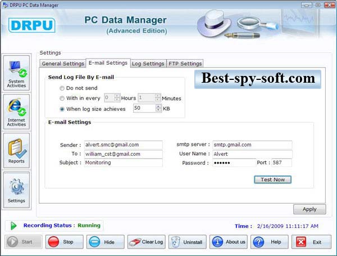Click the Password field
The image size is (337, 256).
pyautogui.click(x=234, y=163)
